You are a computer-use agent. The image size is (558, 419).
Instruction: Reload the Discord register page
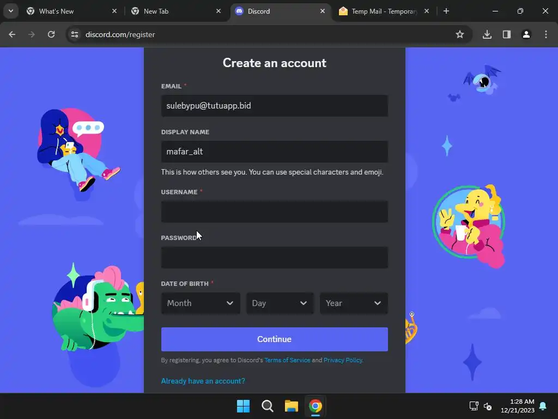(x=51, y=34)
